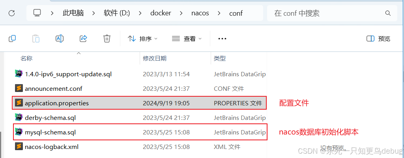Select the application.properties file
404x158 pixels.
(x=140, y=103)
